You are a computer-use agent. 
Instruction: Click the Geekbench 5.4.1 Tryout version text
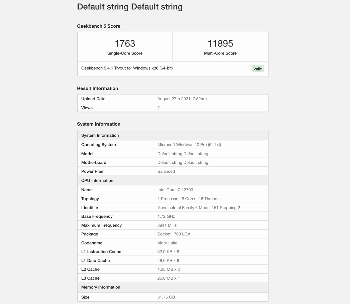(127, 68)
